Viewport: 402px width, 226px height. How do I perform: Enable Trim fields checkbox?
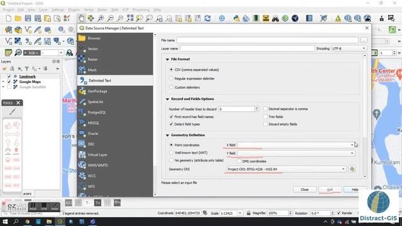pos(265,117)
